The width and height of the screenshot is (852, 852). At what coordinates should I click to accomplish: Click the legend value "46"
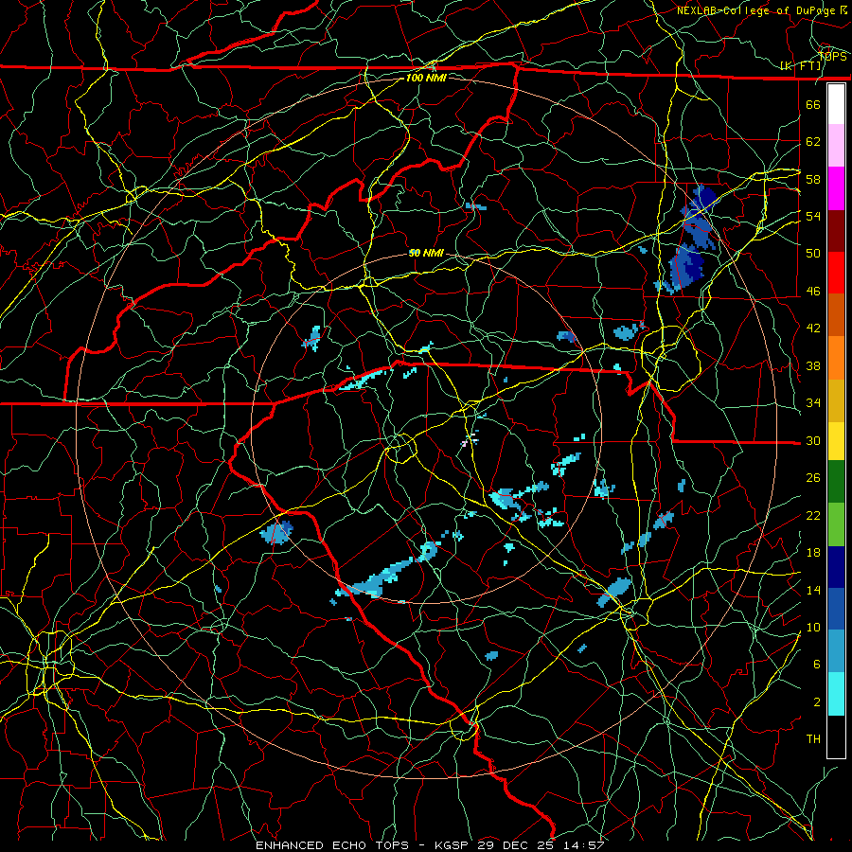coord(813,292)
